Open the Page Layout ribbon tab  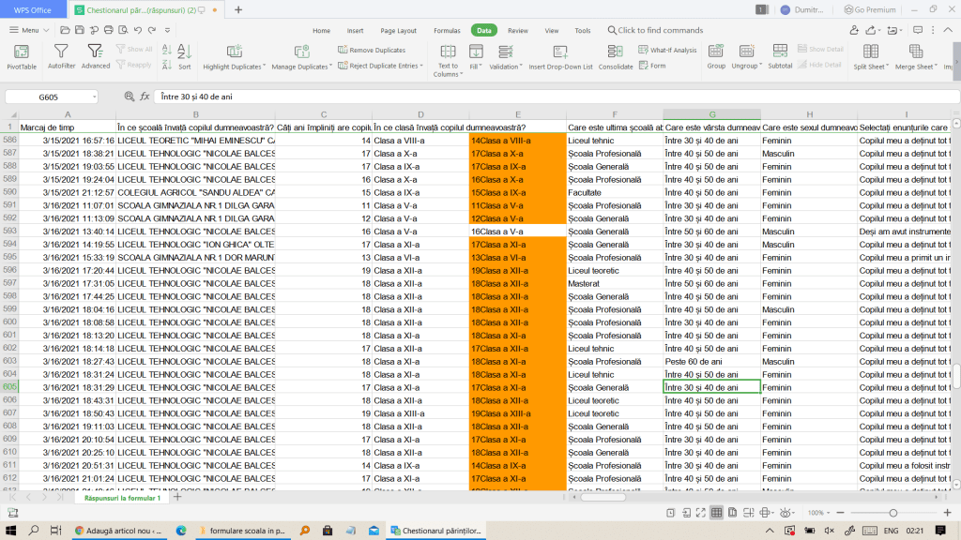399,30
